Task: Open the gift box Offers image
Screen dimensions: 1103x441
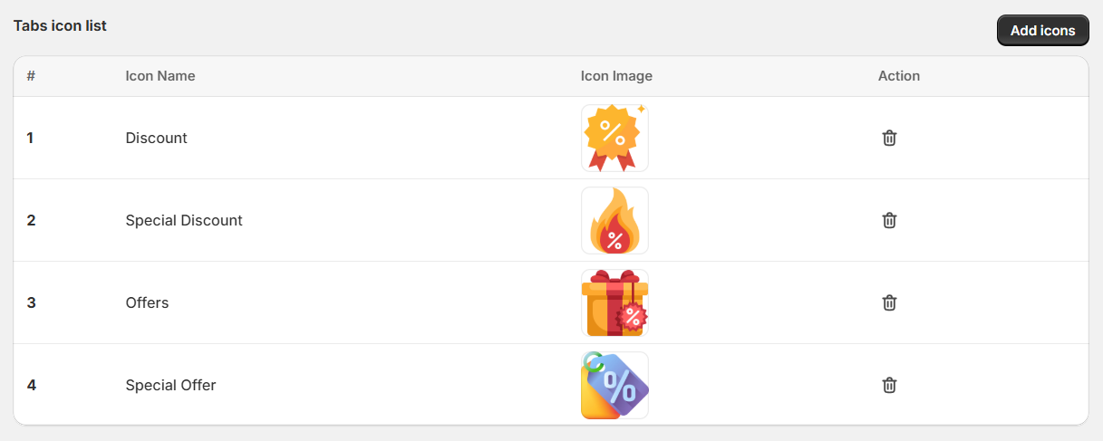Action: (x=614, y=302)
